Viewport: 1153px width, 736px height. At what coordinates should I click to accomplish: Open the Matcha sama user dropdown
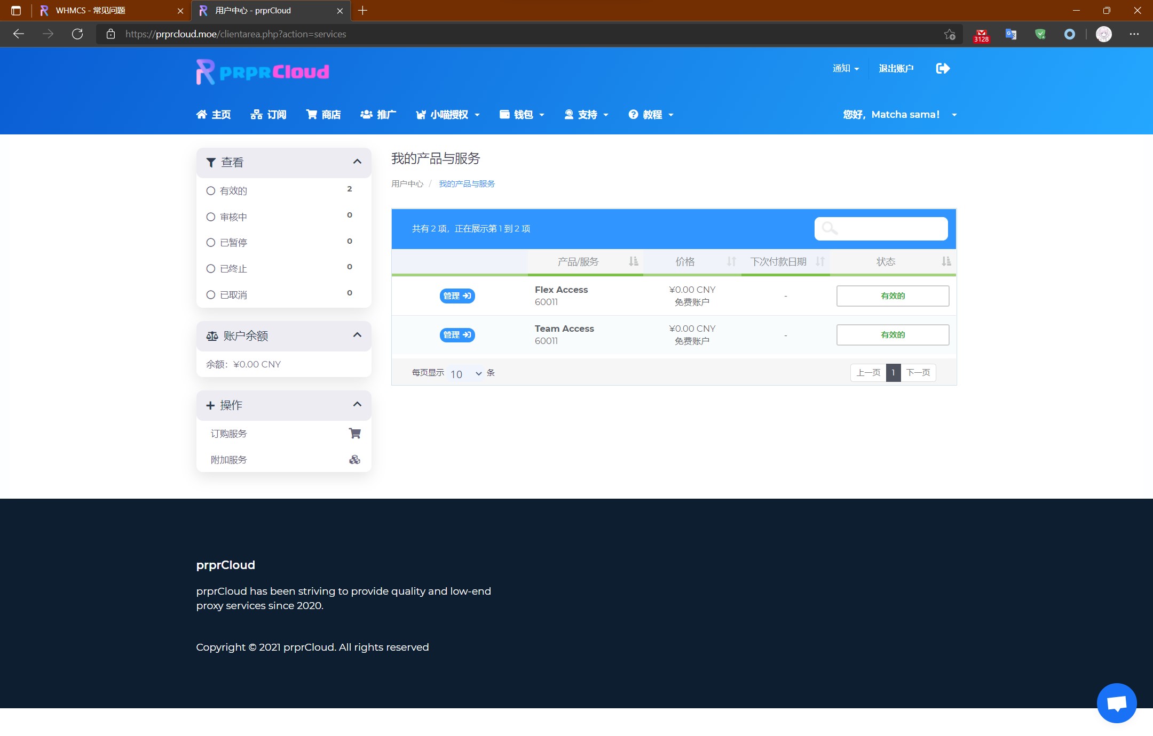(900, 115)
